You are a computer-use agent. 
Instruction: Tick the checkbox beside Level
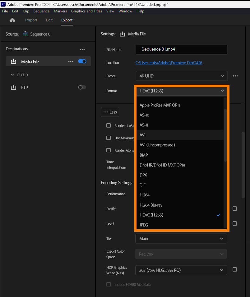pyautogui.click(x=235, y=223)
